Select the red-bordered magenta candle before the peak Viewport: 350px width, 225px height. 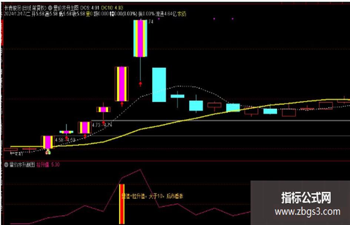tap(121, 84)
